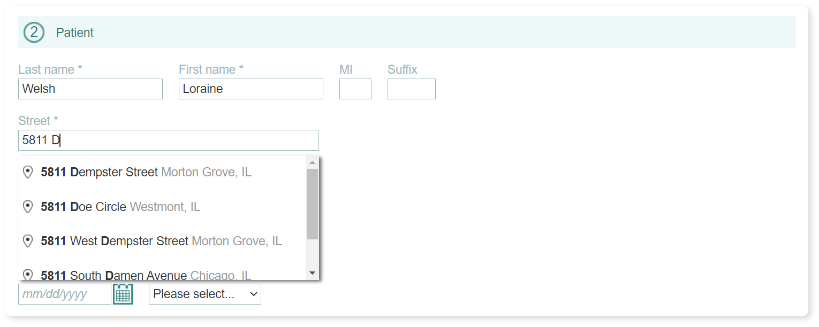Open the Please select dropdown
819x327 pixels.
click(204, 293)
